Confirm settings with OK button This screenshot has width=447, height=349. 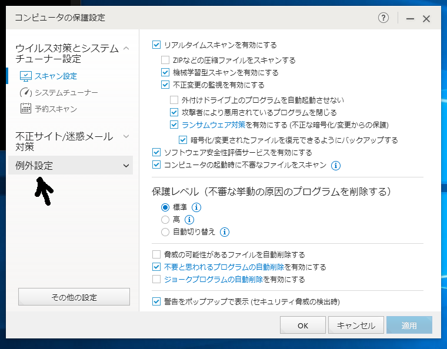click(303, 325)
